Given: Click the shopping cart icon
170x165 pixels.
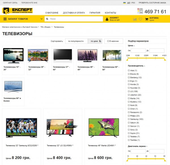Looking at the screenshot, I should (x=146, y=19).
